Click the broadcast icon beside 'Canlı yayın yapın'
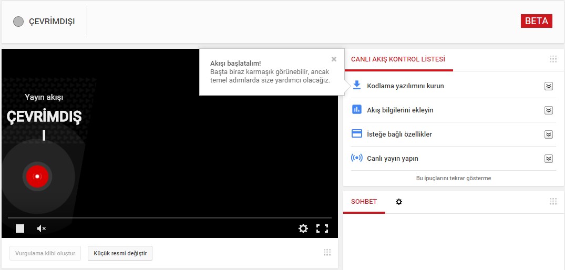Image resolution: width=565 pixels, height=270 pixels. (357, 158)
